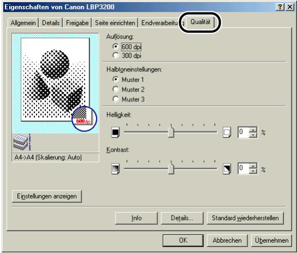The image size is (297, 253).
Task: Click the dark brightness icon left of Helligkeit slider
Action: 115,132
